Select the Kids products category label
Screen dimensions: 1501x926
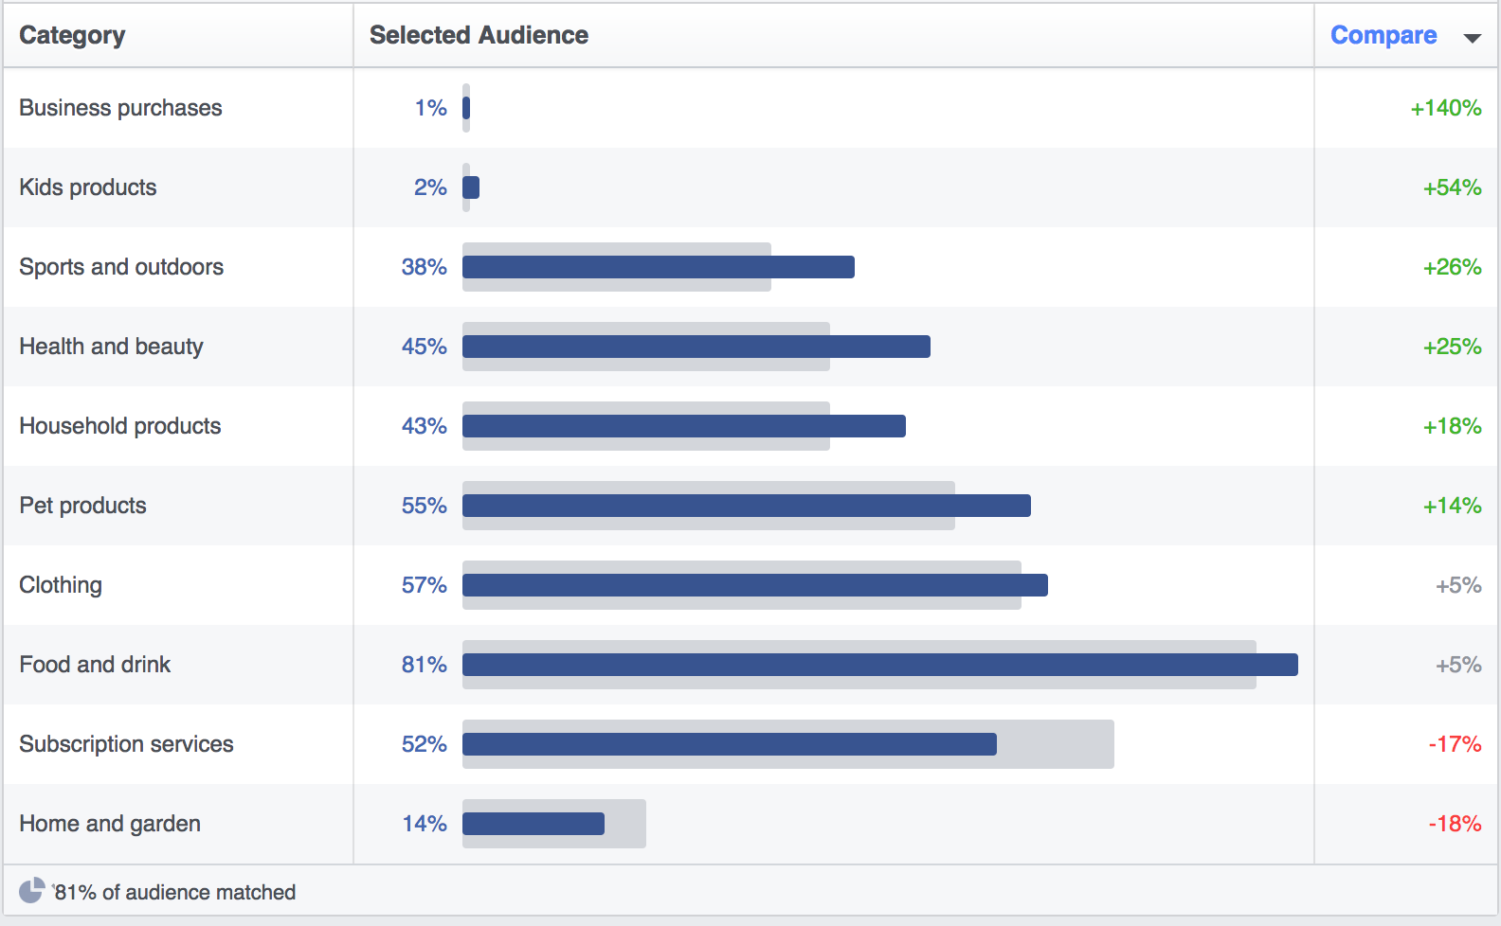tap(88, 187)
